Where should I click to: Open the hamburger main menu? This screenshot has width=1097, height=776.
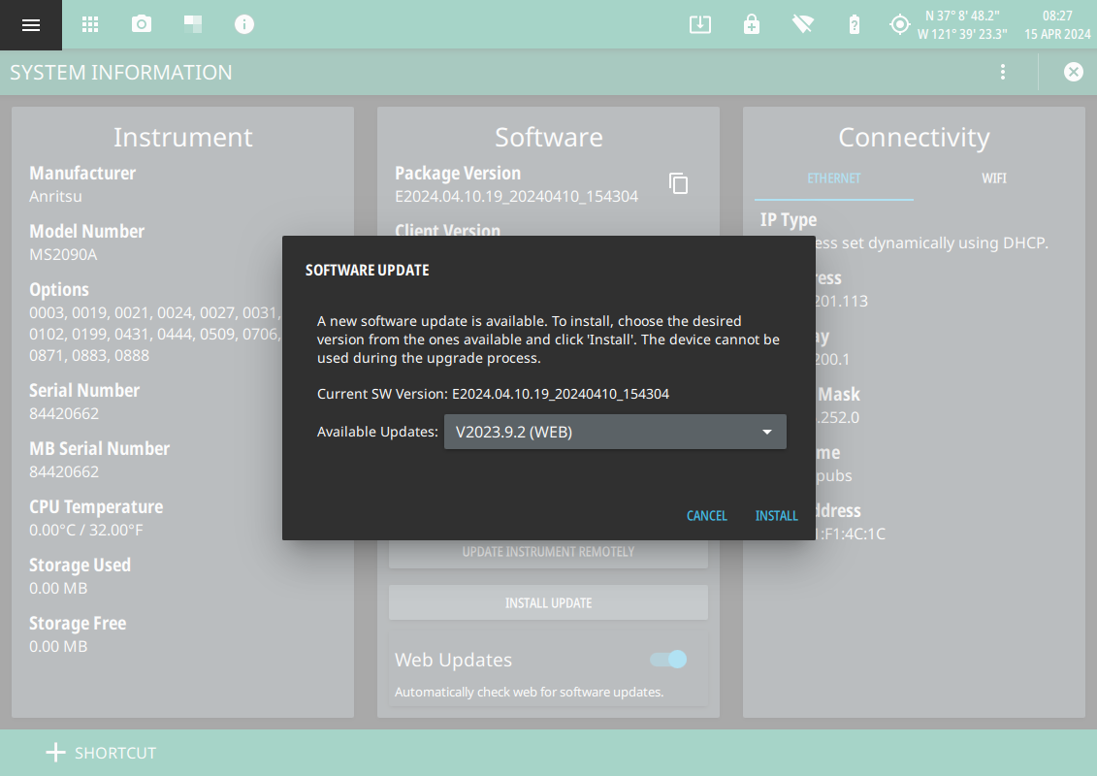coord(31,25)
